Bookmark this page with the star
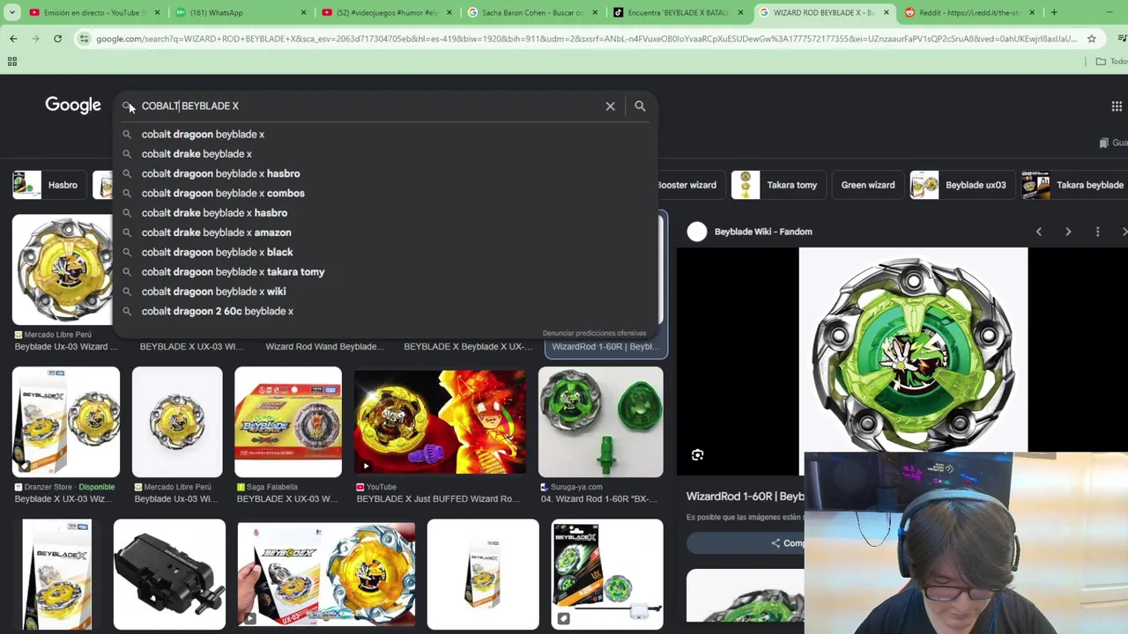 click(x=1091, y=39)
